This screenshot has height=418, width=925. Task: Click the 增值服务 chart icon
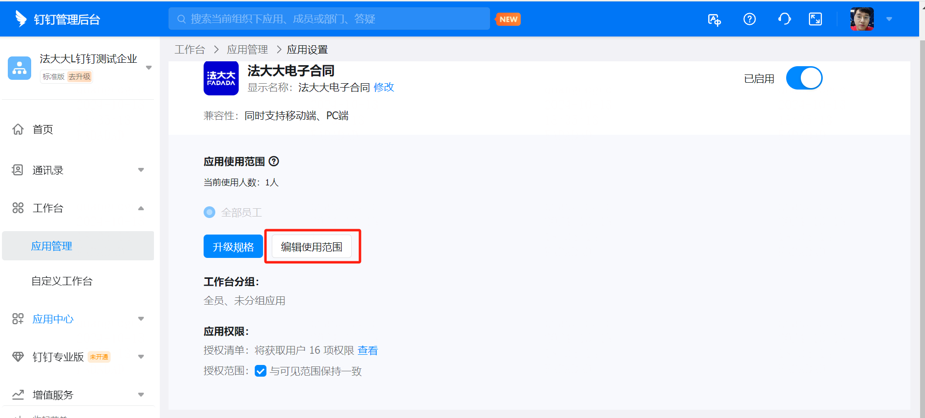coord(18,395)
